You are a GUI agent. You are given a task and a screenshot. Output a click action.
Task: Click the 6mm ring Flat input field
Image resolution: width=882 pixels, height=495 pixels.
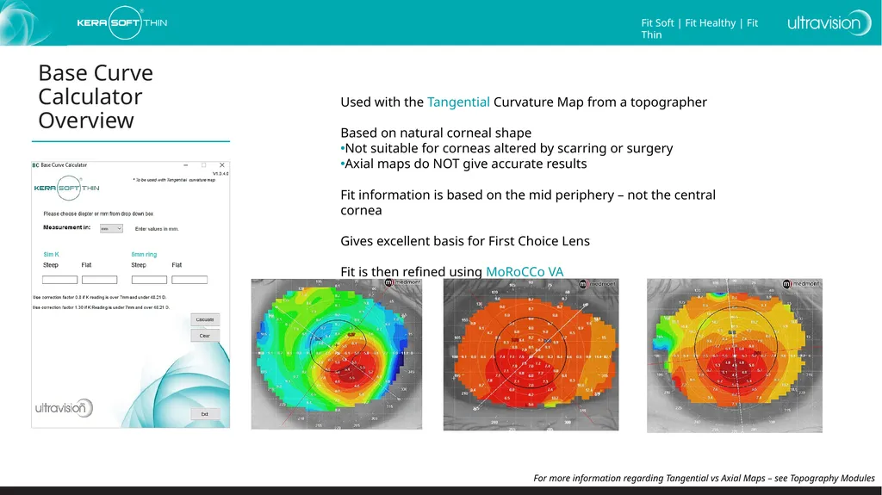click(189, 280)
